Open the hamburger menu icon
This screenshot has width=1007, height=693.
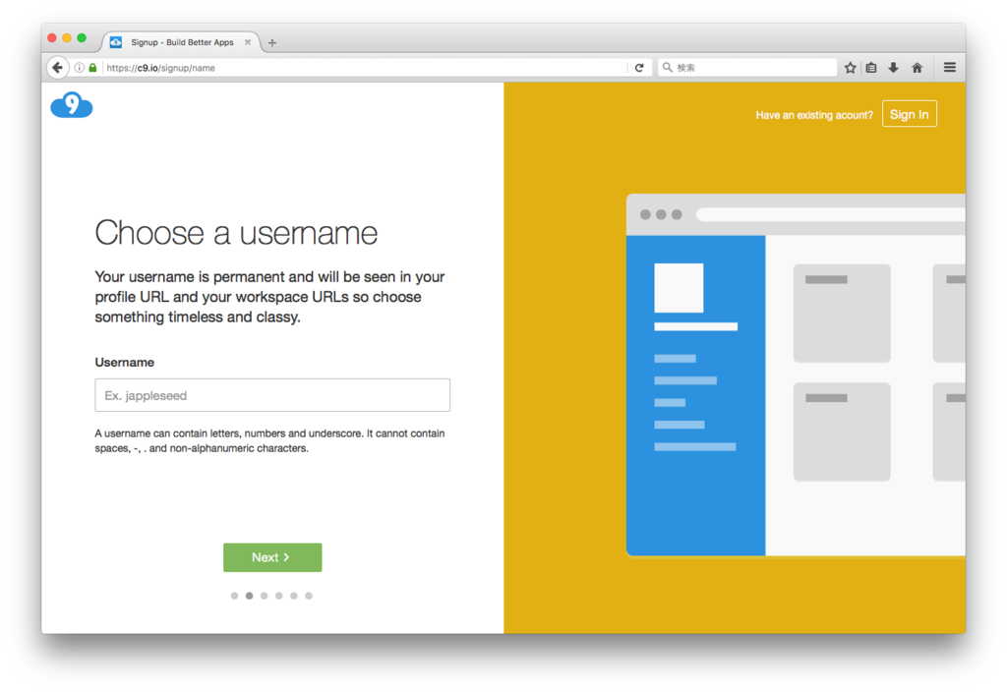(x=949, y=68)
